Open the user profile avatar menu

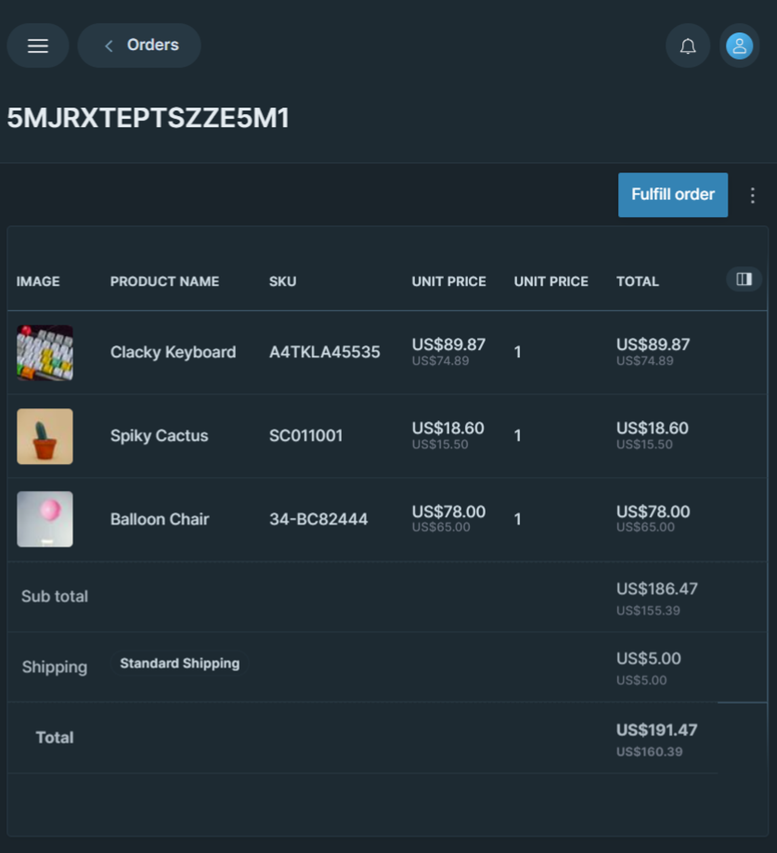point(739,46)
